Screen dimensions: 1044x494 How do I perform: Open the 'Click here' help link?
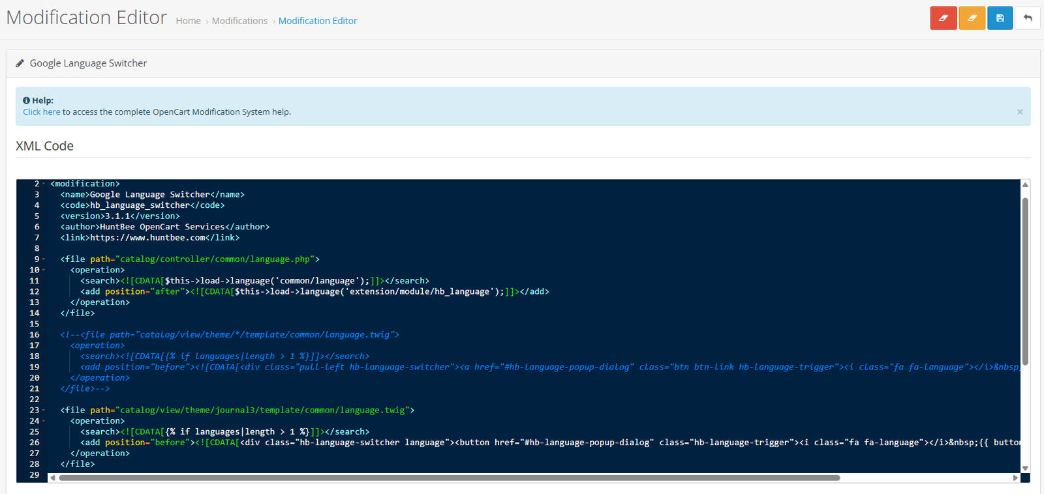pos(41,112)
